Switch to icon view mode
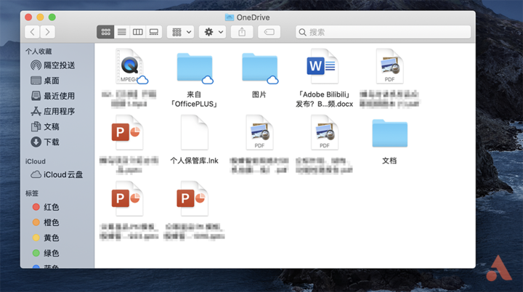Image resolution: width=523 pixels, height=292 pixels. pos(105,32)
